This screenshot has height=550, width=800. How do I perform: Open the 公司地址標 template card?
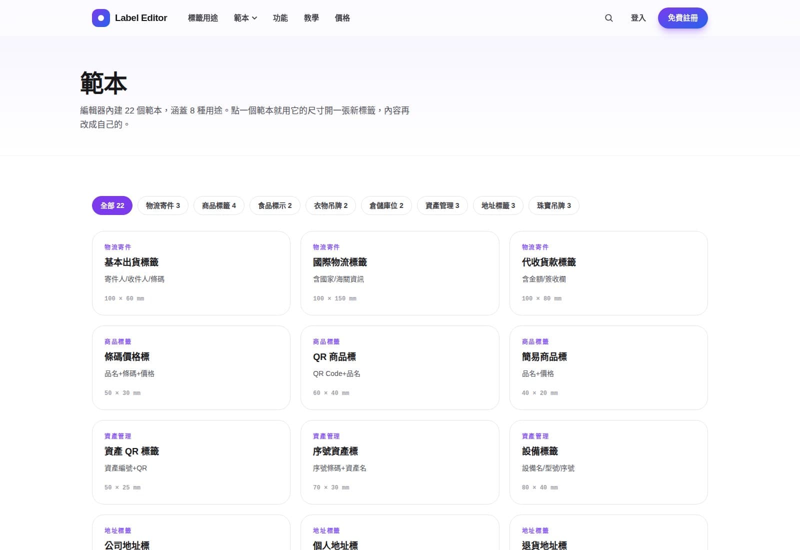[x=191, y=532]
